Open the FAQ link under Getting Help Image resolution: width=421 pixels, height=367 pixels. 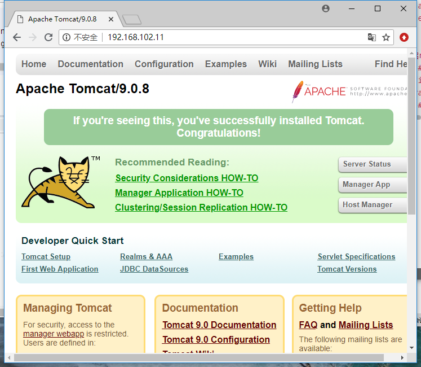pyautogui.click(x=308, y=325)
